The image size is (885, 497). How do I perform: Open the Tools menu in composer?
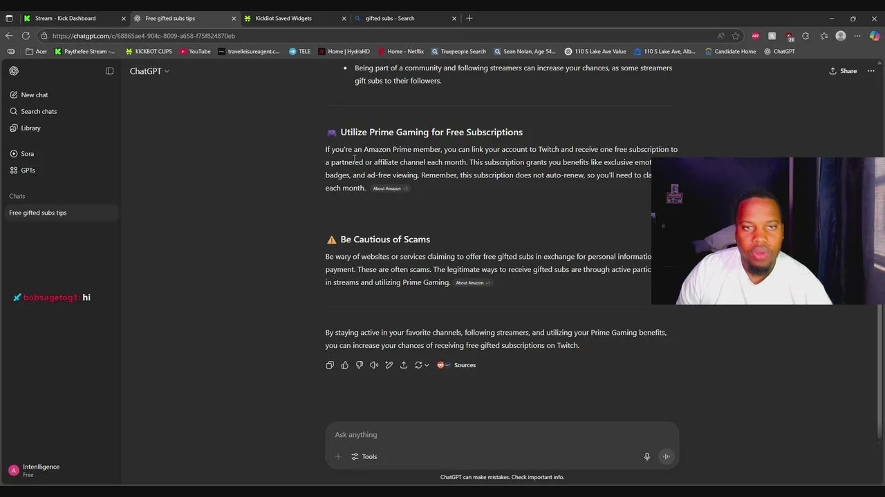(364, 457)
